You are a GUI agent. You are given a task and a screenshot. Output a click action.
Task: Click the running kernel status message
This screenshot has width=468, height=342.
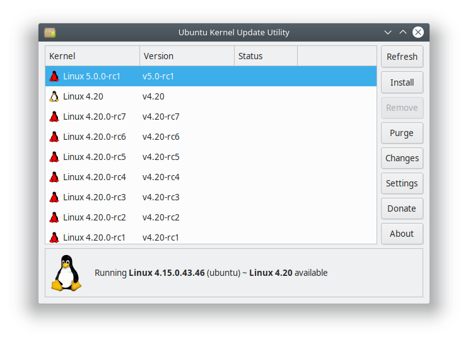pyautogui.click(x=211, y=273)
